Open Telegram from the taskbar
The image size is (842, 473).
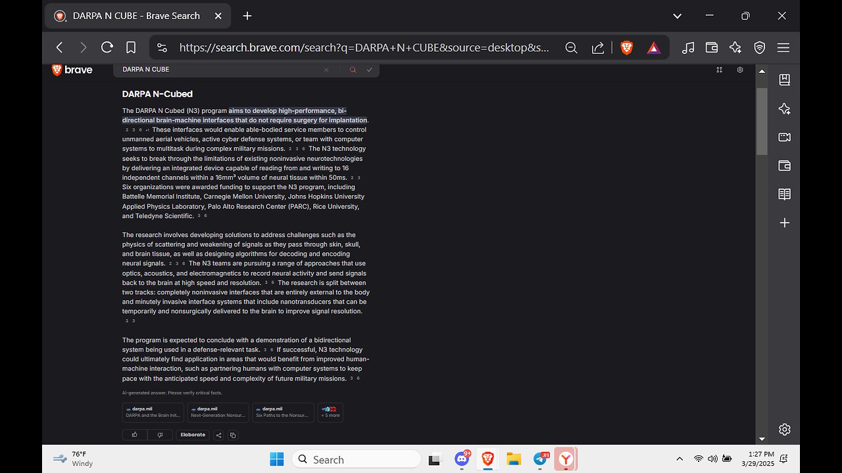tap(541, 459)
